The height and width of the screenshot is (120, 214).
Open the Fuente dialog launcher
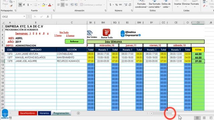click(54, 10)
